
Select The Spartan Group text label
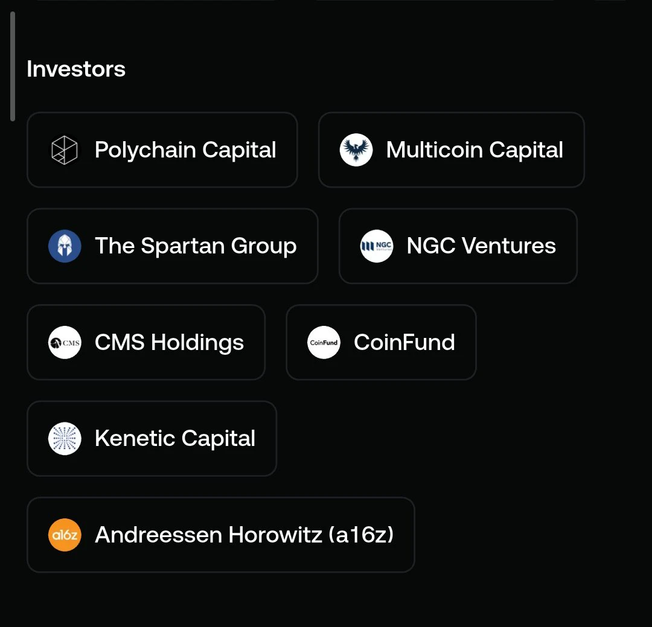coord(196,246)
